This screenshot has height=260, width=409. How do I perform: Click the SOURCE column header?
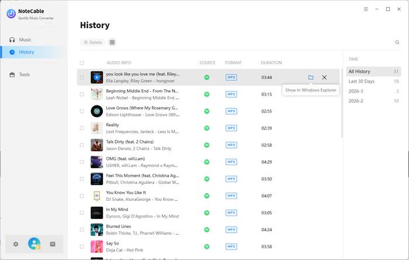(x=207, y=63)
